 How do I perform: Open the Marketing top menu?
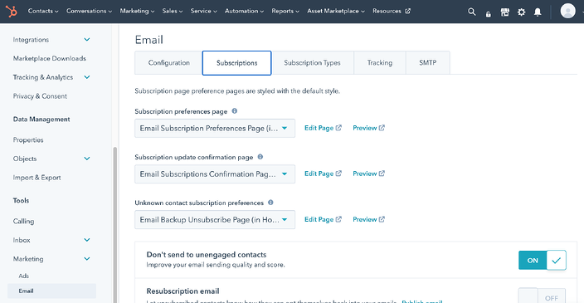pyautogui.click(x=137, y=11)
